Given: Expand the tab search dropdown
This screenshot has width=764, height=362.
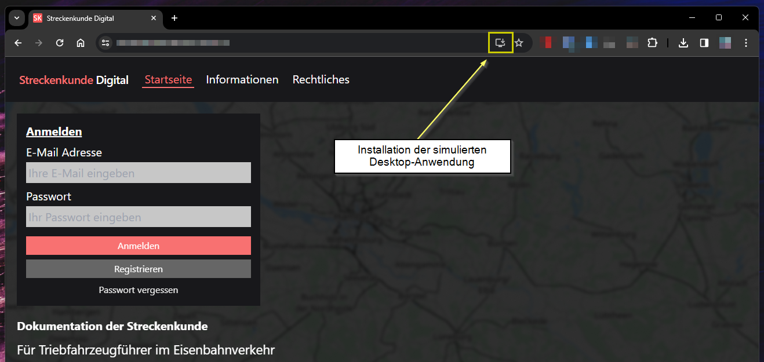Looking at the screenshot, I should pyautogui.click(x=17, y=18).
